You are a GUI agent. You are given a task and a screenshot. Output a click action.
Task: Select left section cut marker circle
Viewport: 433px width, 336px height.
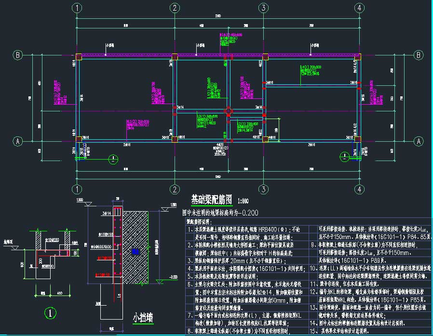tap(113, 159)
